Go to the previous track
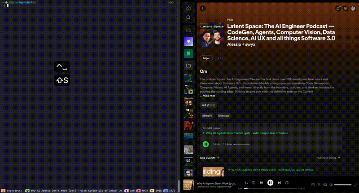The image size is (359, 193). click(x=261, y=183)
